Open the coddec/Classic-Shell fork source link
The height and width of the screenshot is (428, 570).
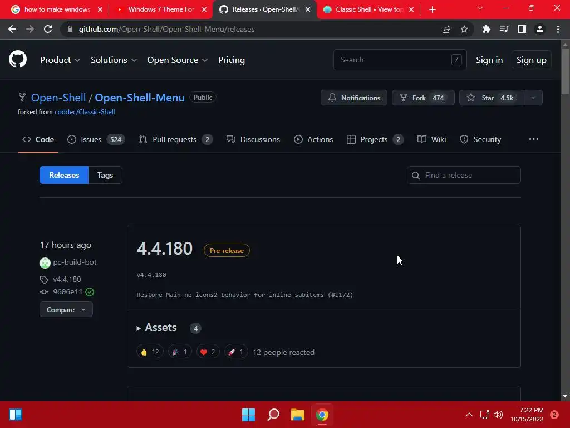[85, 111]
